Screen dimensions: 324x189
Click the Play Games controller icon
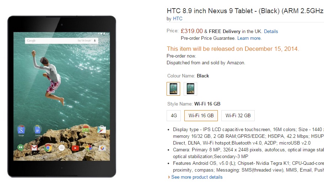point(86,130)
